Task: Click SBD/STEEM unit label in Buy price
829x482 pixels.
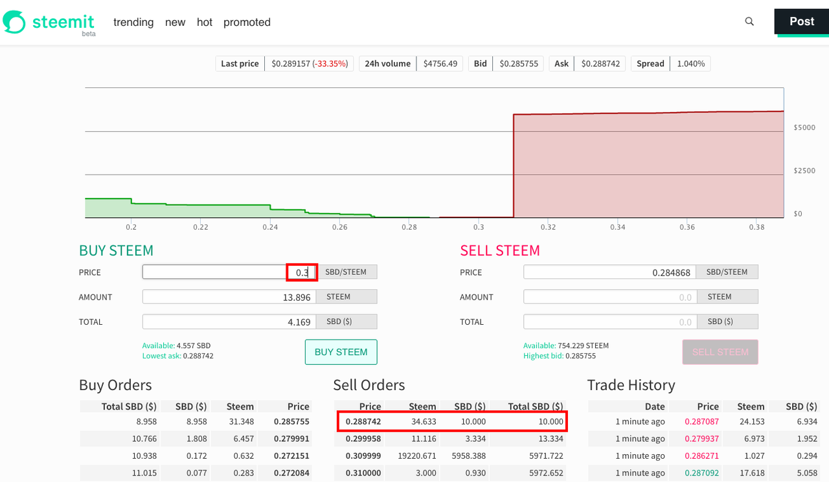Action: click(x=346, y=272)
